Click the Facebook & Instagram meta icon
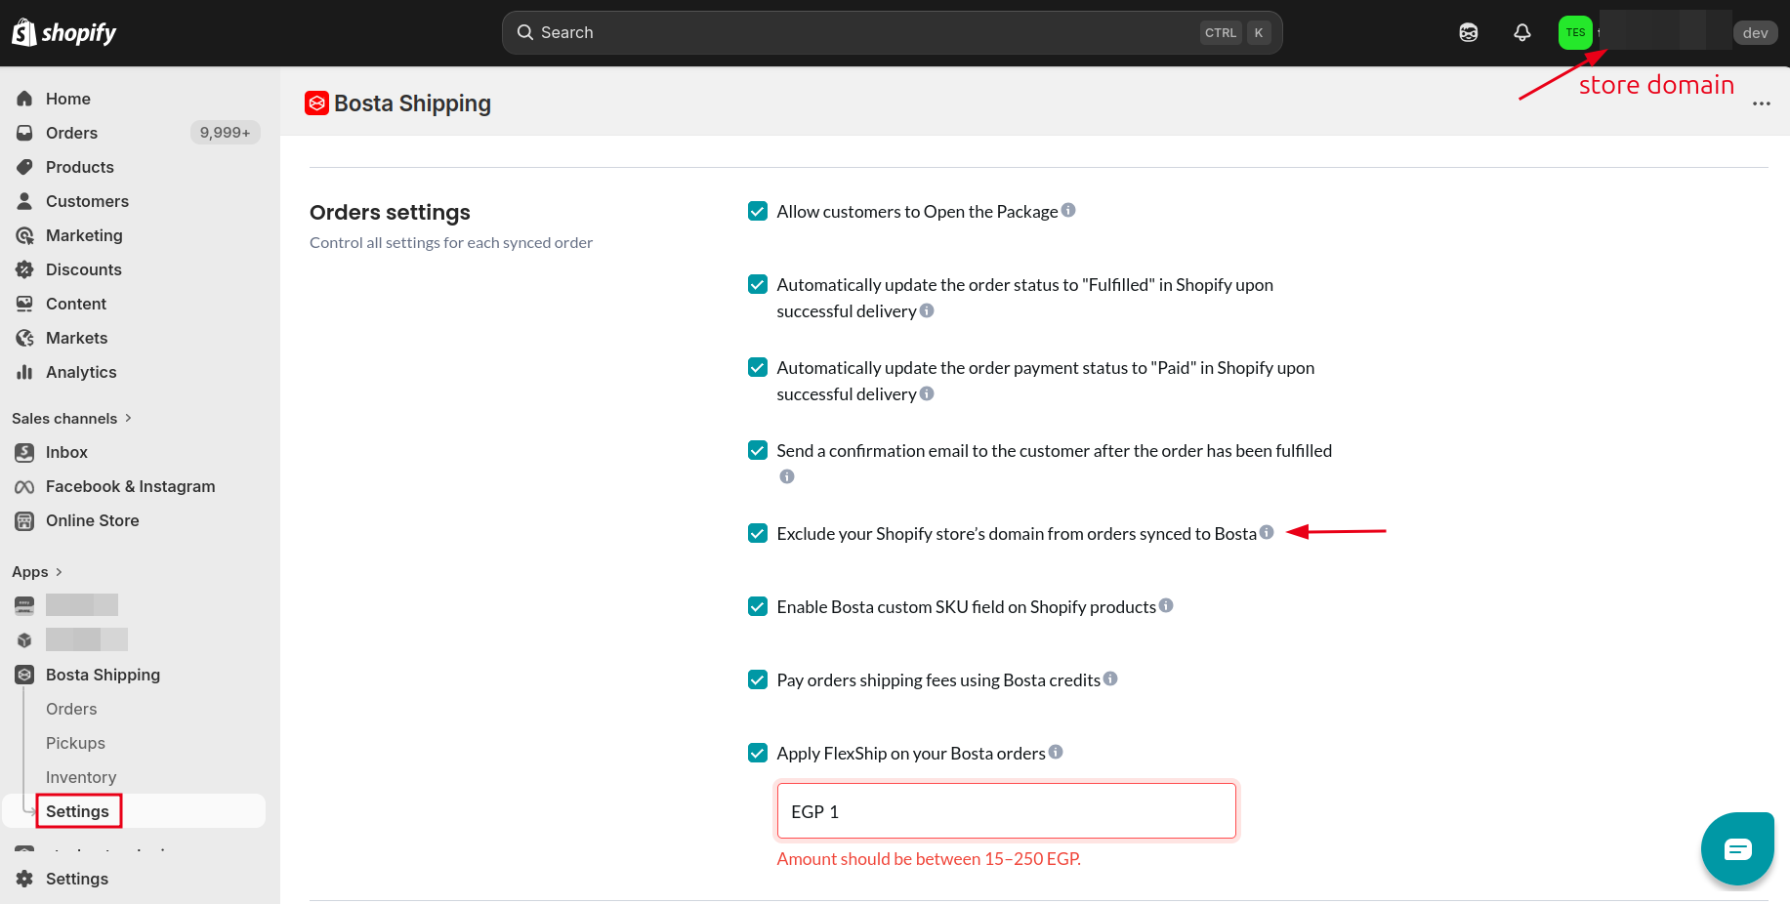Screen dimensions: 1790x904 pyautogui.click(x=24, y=486)
